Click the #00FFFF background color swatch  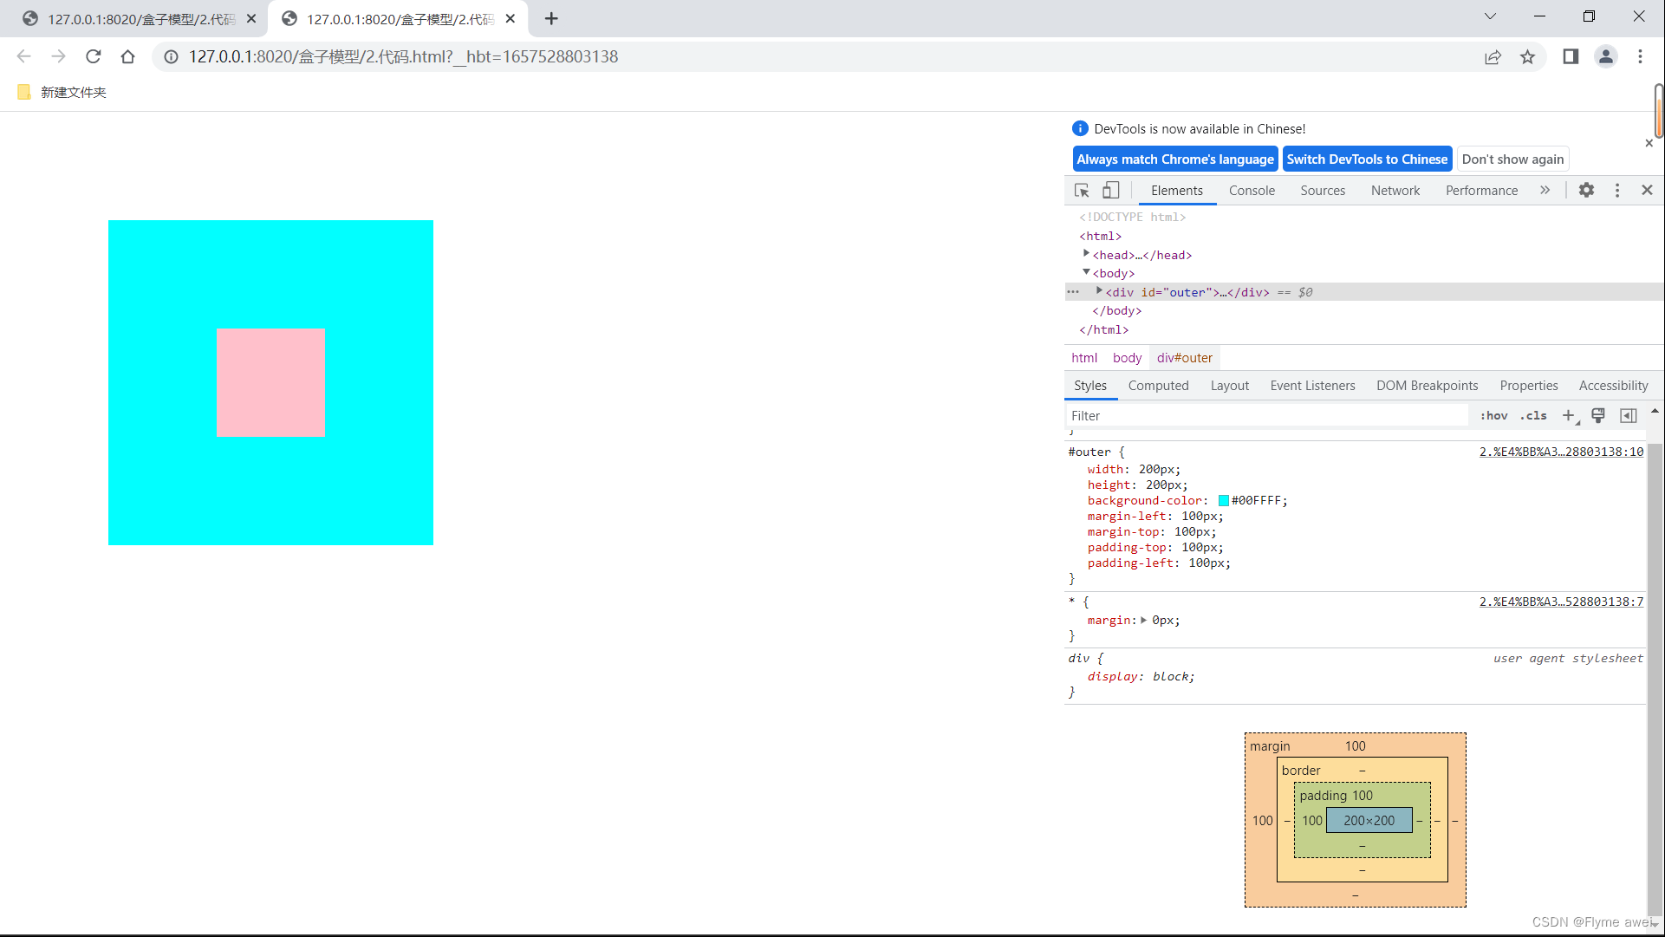(1224, 501)
